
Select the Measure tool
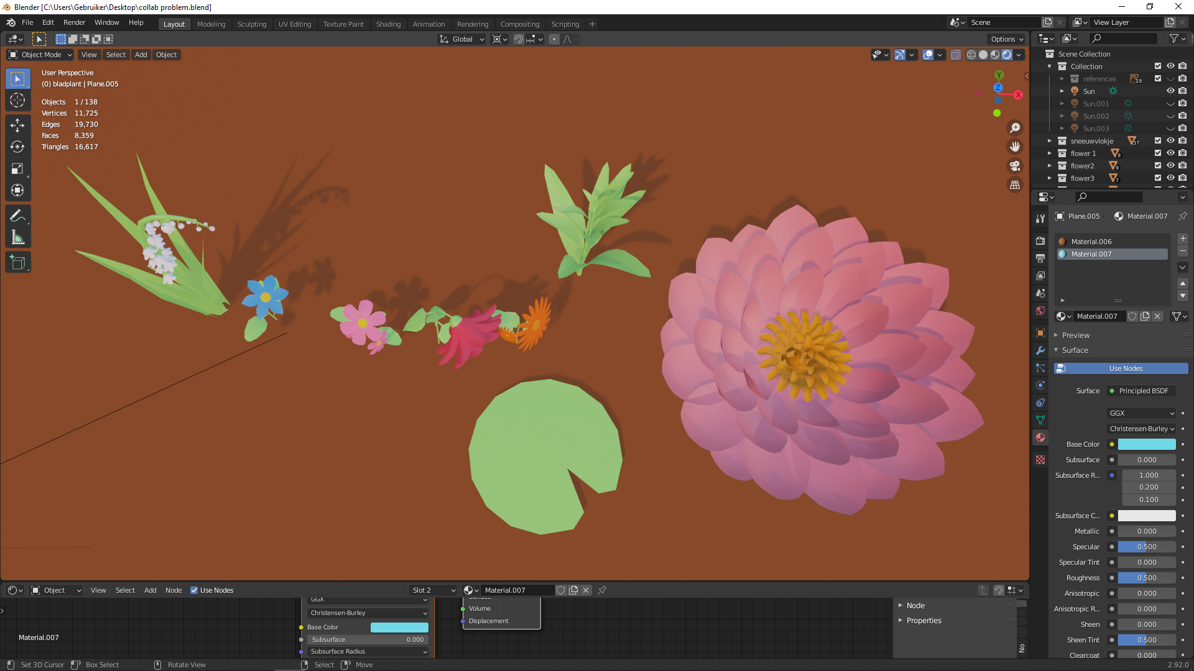pos(17,238)
